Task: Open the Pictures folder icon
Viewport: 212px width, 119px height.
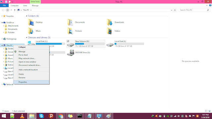Action: click(70, 31)
